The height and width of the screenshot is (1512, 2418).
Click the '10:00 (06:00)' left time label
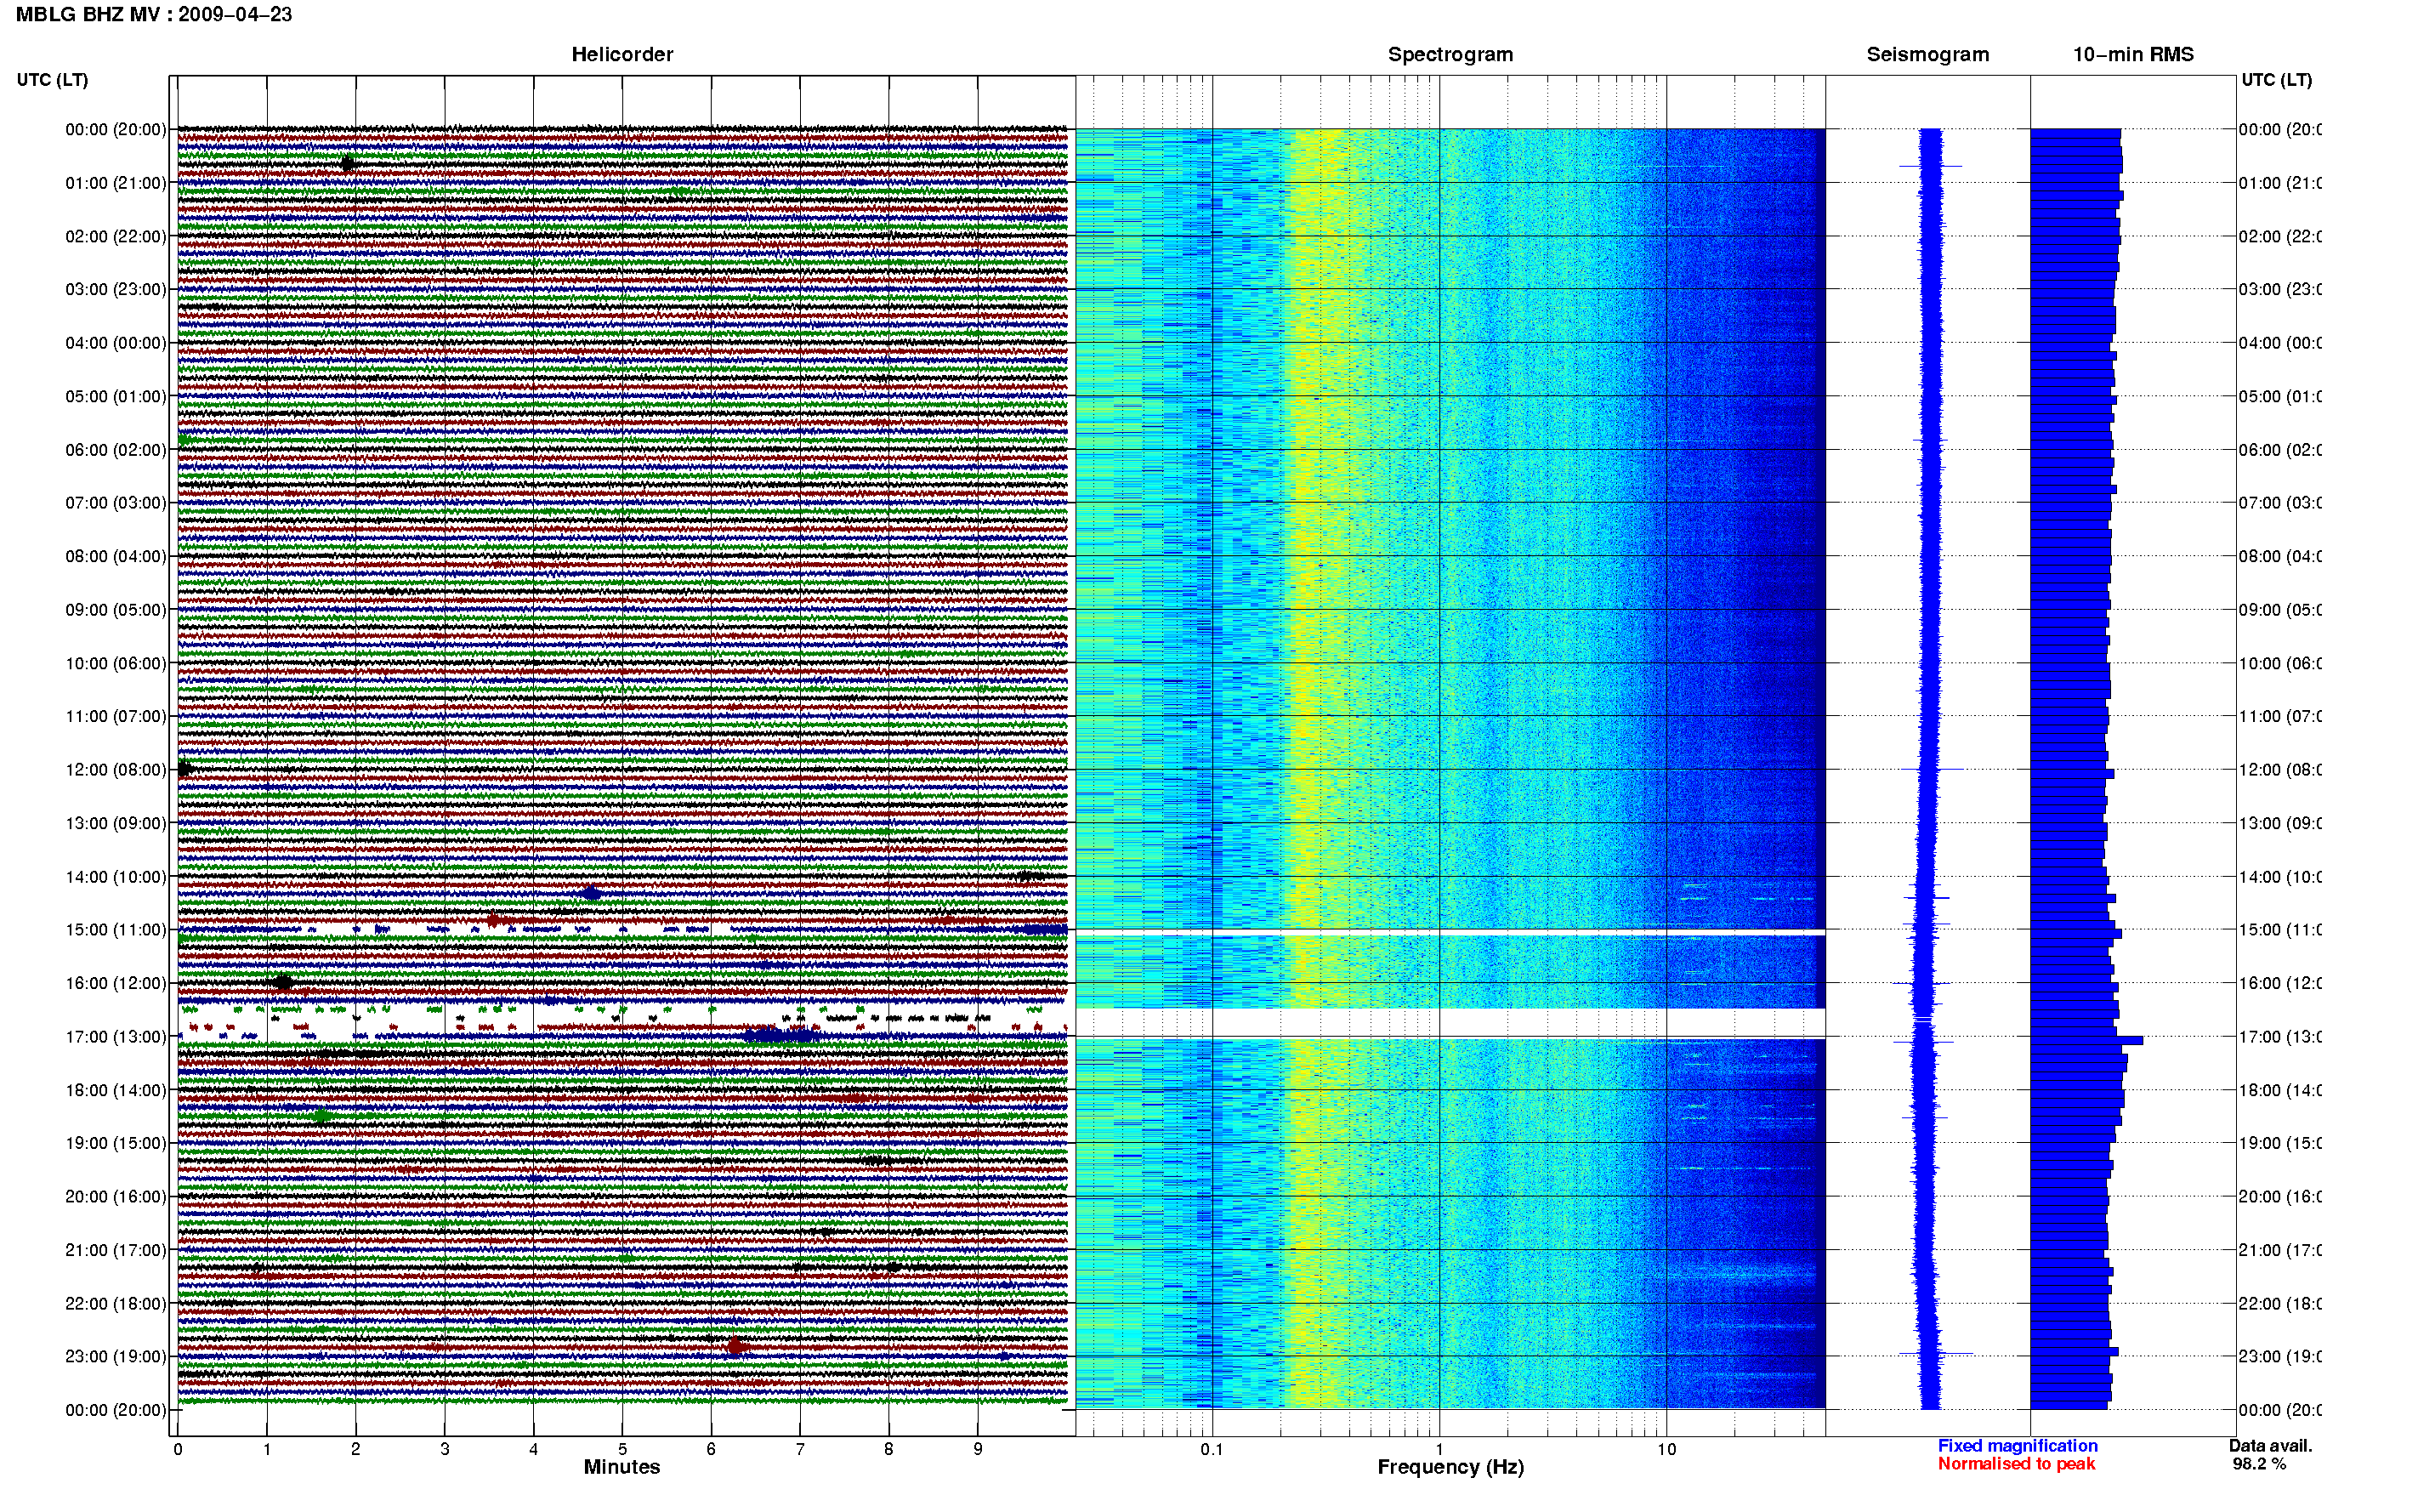(116, 663)
